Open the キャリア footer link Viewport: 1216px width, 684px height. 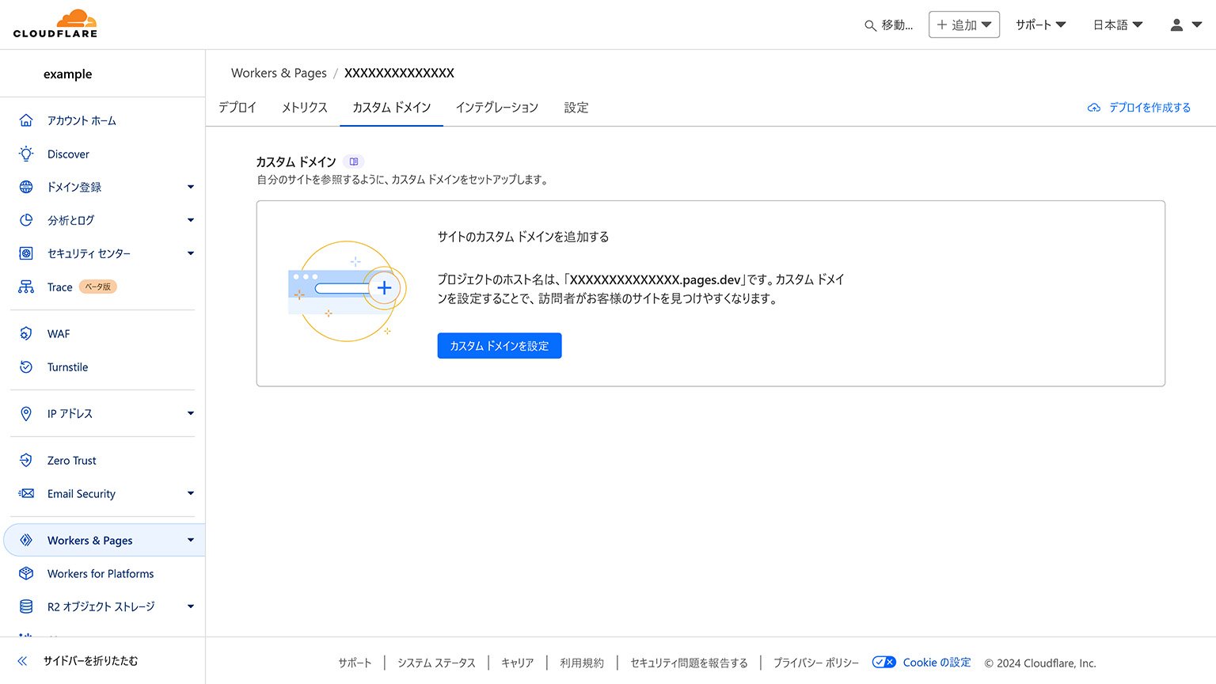coord(518,663)
